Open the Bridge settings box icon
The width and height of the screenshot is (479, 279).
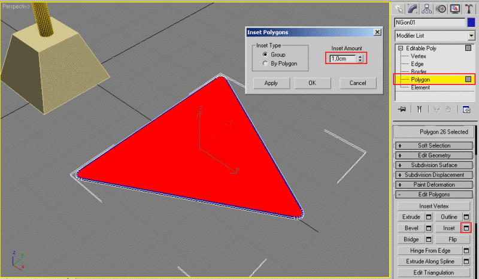tap(429, 239)
